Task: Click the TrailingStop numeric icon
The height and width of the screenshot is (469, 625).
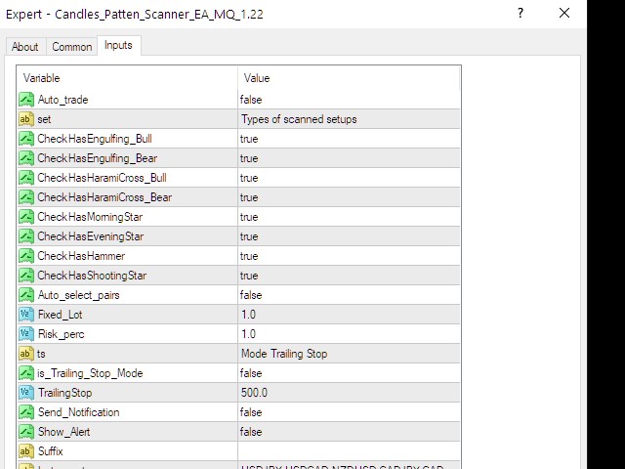Action: click(x=26, y=393)
